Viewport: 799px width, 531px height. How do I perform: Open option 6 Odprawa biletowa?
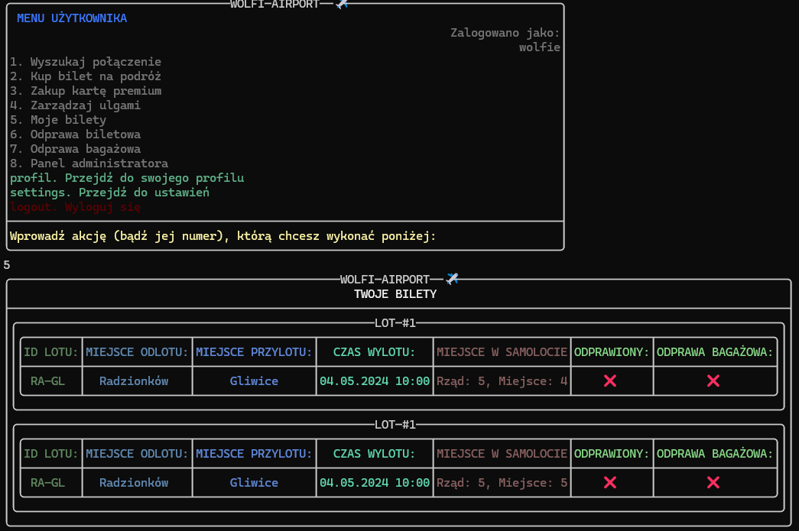click(76, 134)
